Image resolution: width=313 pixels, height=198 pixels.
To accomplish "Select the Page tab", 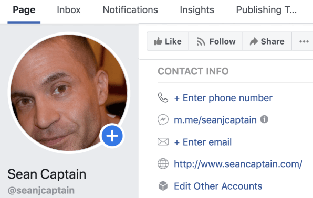I will coord(24,10).
